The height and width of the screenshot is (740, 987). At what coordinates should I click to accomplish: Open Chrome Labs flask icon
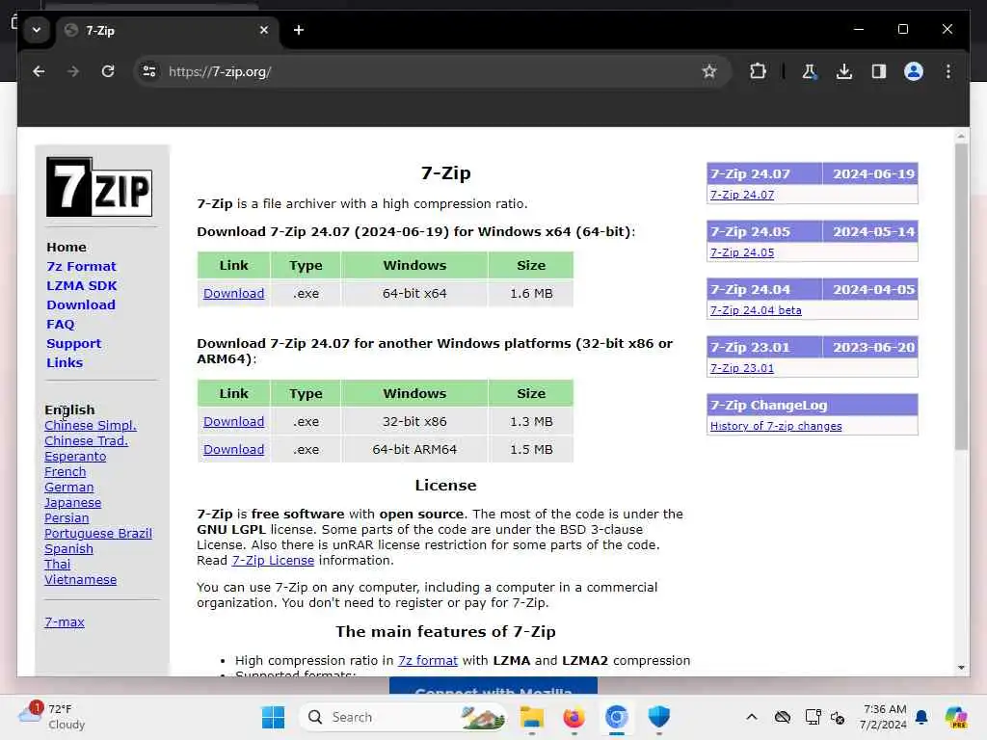pyautogui.click(x=810, y=71)
